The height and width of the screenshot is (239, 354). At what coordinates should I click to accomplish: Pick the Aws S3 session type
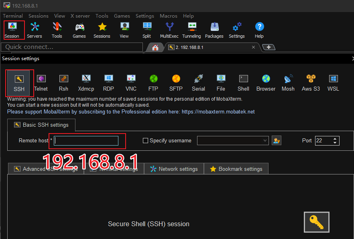pyautogui.click(x=311, y=83)
